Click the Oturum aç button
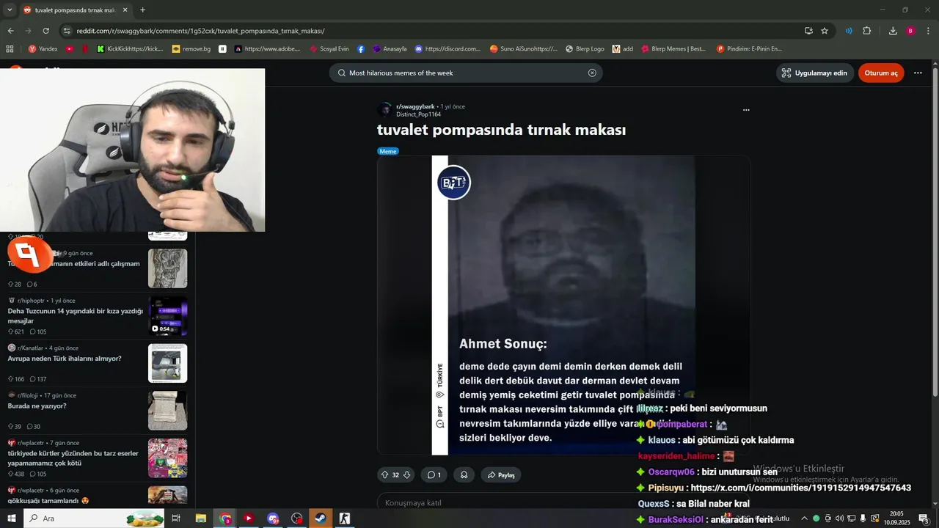Viewport: 939px width, 528px height. click(x=881, y=73)
